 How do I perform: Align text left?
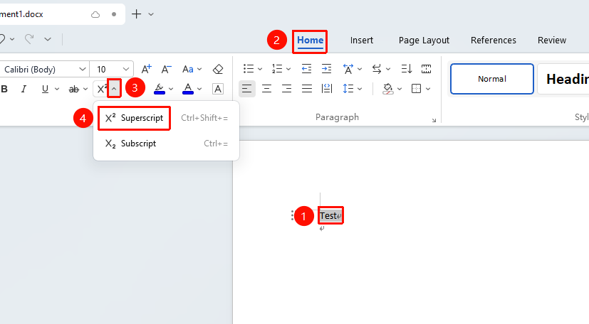coord(247,89)
